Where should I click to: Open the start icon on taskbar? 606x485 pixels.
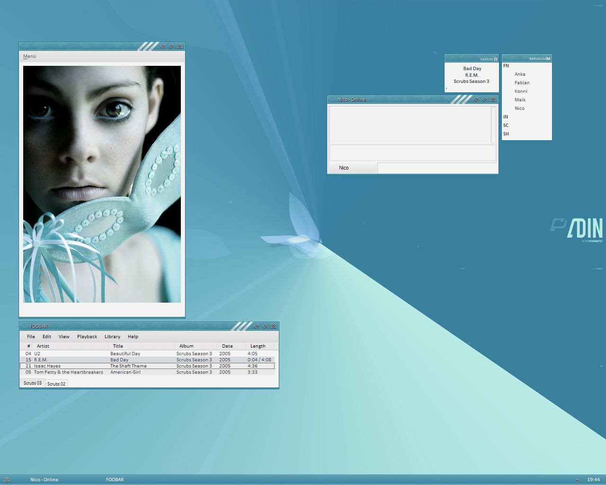pyautogui.click(x=6, y=480)
